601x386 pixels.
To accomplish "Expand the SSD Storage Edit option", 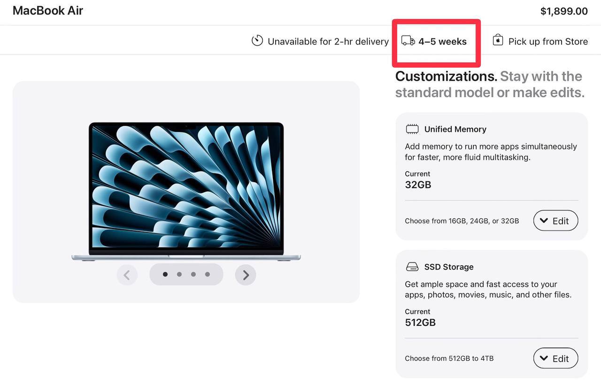I will [x=555, y=358].
